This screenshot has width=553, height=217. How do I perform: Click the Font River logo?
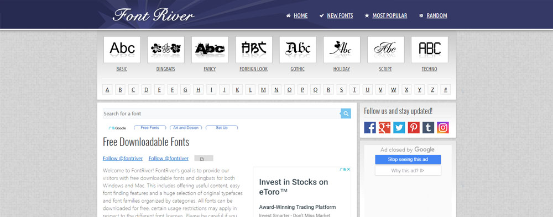pos(153,15)
